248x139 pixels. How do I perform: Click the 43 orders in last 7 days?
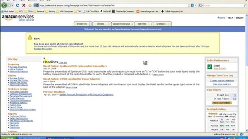pos(234,99)
